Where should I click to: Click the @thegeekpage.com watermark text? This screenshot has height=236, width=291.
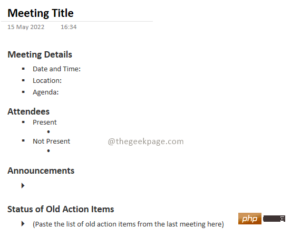point(146,141)
